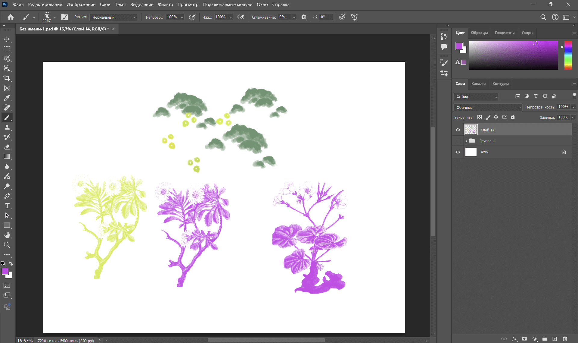
Task: Switch to the Градиенты tab
Action: [x=504, y=33]
